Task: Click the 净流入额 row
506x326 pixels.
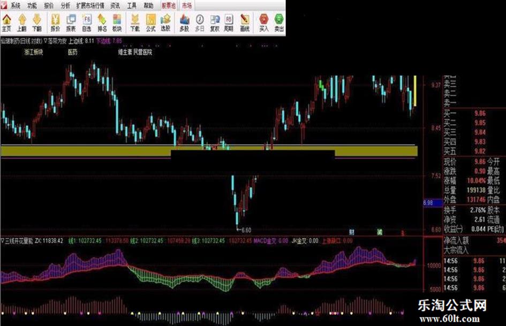Action: [x=474, y=241]
